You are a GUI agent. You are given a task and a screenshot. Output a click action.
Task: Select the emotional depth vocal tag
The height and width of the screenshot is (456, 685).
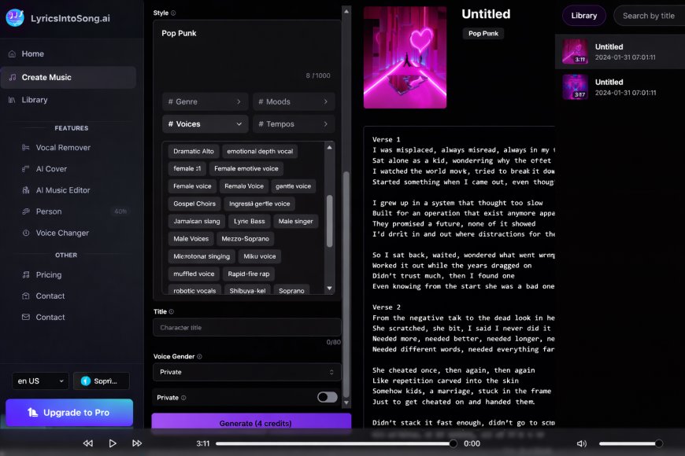pyautogui.click(x=260, y=152)
